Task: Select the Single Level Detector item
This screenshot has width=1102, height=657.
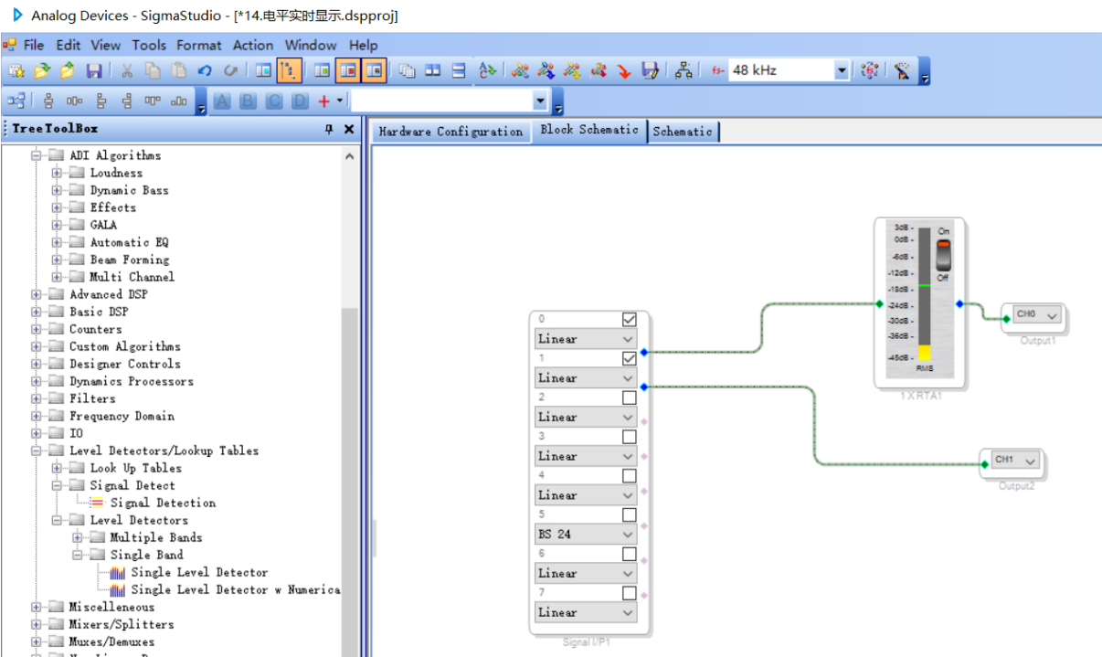Action: click(199, 572)
